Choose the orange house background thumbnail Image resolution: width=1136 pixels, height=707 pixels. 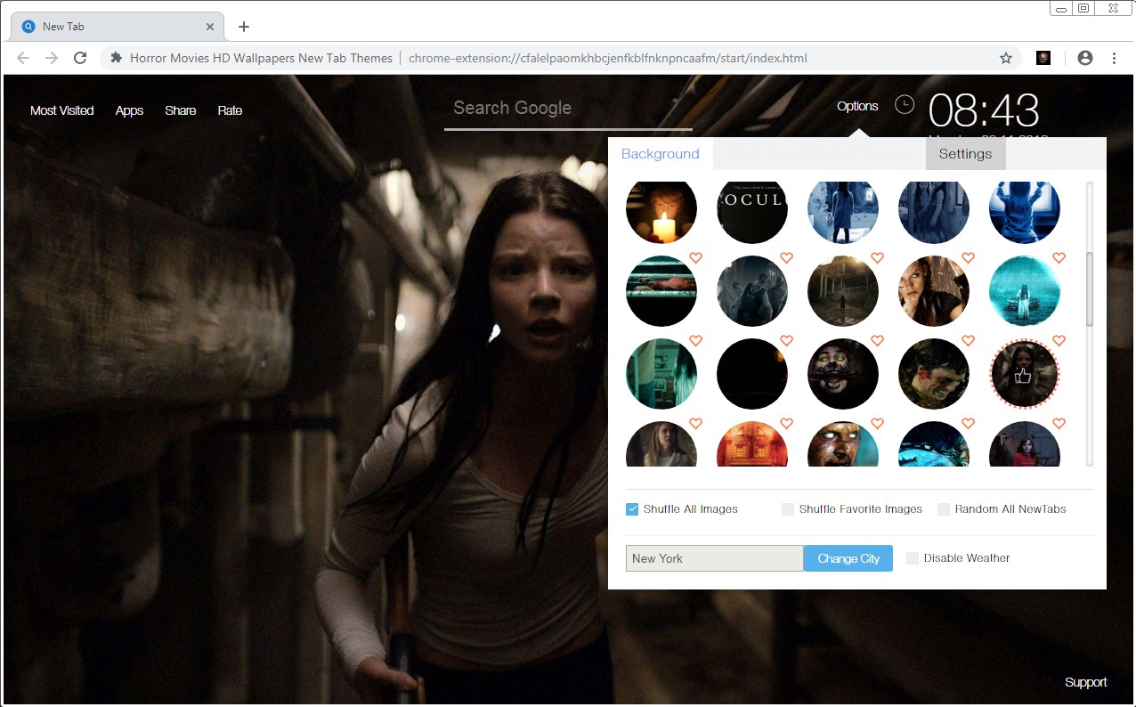coord(752,443)
